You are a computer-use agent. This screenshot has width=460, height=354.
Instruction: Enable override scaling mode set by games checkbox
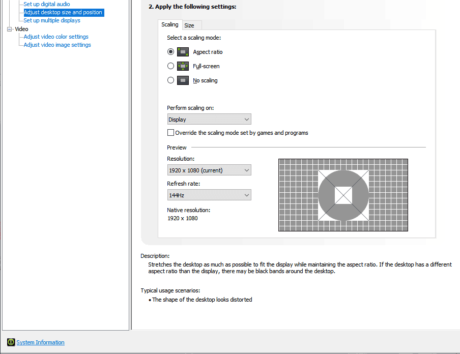coord(171,133)
